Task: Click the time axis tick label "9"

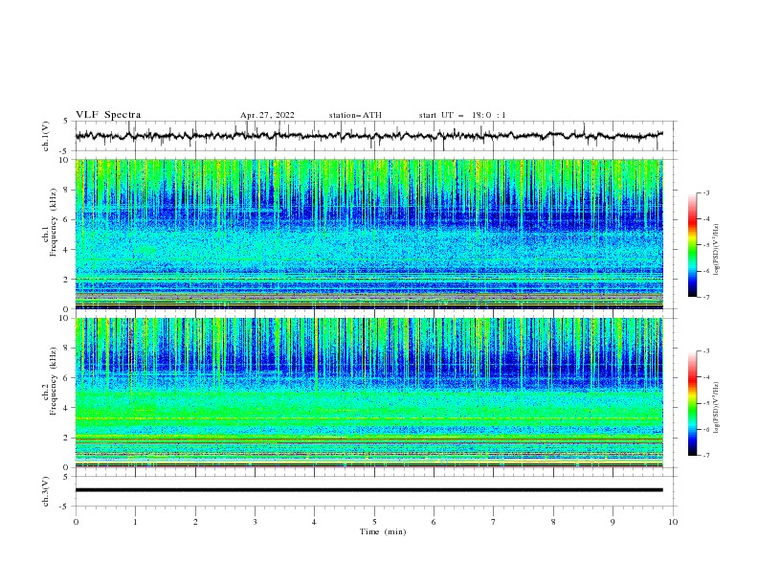Action: 613,522
